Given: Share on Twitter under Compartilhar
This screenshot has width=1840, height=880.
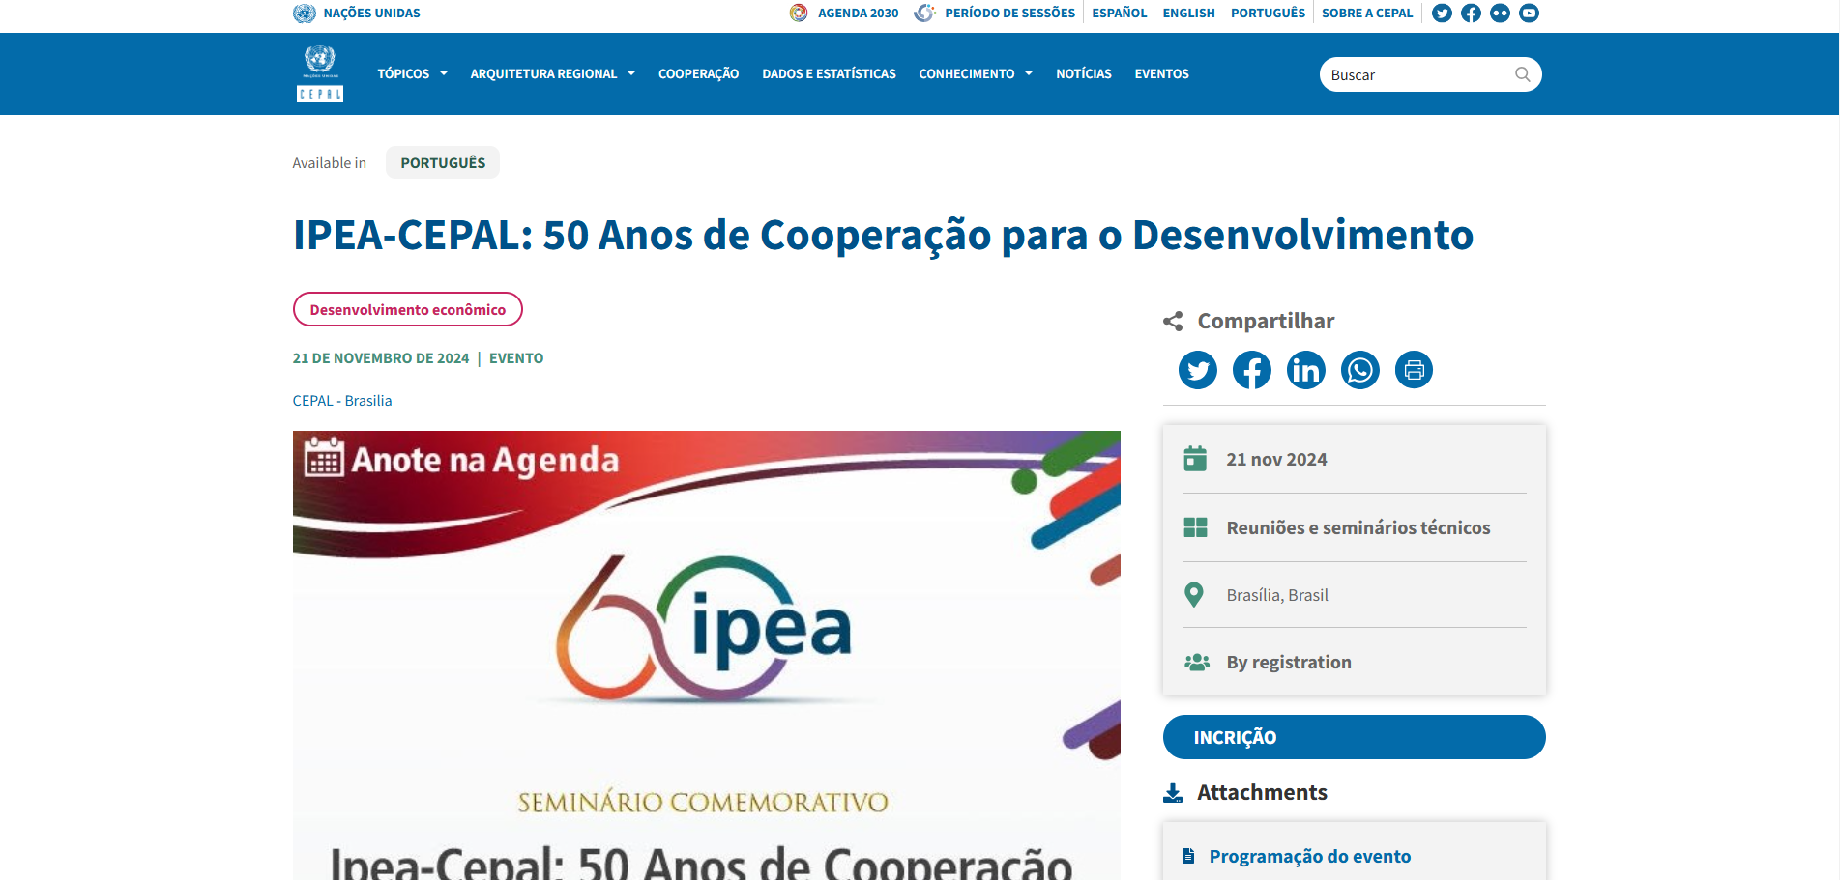Looking at the screenshot, I should click(x=1198, y=370).
